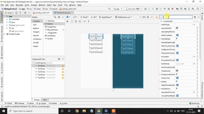
Task: Select TextView3 in design preview
Action: (96, 44)
